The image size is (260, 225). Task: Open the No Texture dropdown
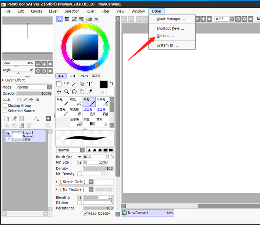(x=91, y=189)
